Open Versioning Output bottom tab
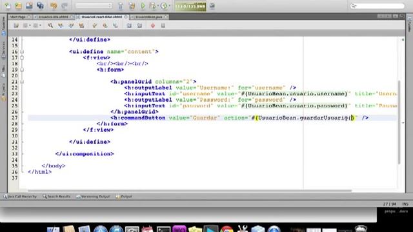The height and width of the screenshot is (232, 413). (x=93, y=197)
